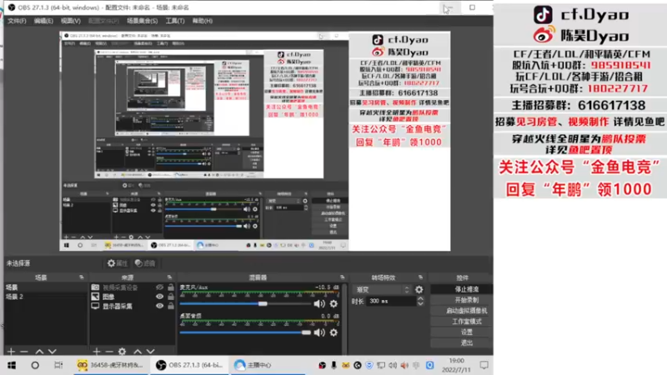The height and width of the screenshot is (375, 667).
Task: Open the 工具(T) menu
Action: coord(175,21)
